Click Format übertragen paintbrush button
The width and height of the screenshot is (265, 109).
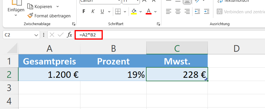pyautogui.click(x=49, y=16)
